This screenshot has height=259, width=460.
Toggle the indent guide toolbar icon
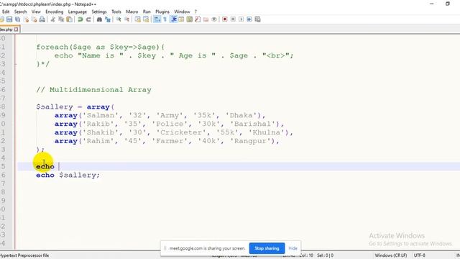(x=174, y=19)
